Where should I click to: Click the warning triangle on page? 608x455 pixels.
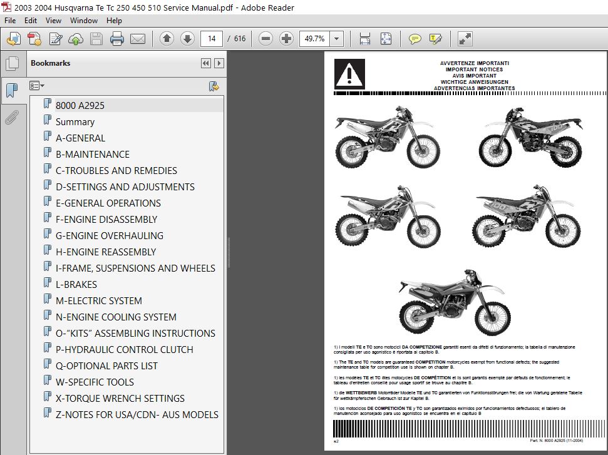click(x=349, y=74)
